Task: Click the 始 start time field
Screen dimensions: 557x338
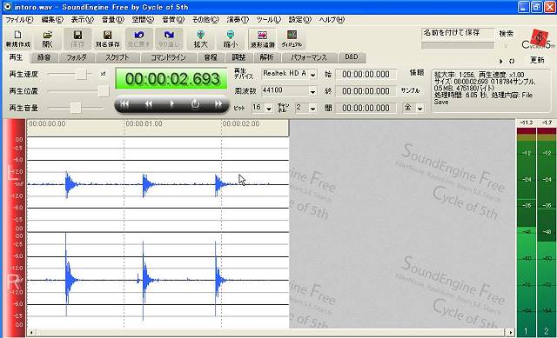Action: [x=366, y=74]
